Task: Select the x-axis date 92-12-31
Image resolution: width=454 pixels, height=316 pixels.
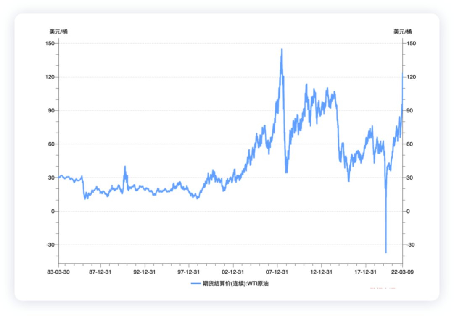Action: tap(145, 272)
